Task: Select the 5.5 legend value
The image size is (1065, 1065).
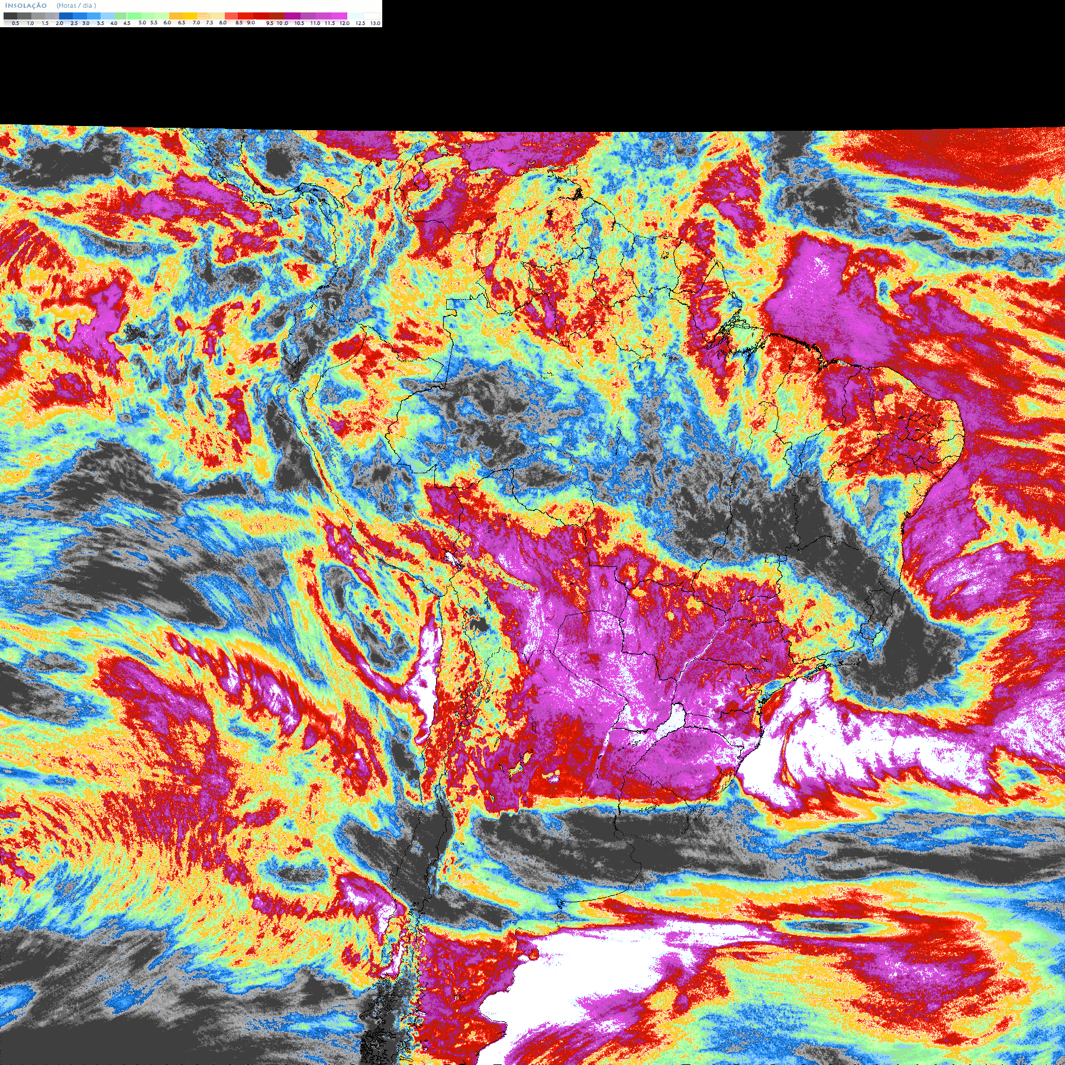Action: click(x=154, y=22)
